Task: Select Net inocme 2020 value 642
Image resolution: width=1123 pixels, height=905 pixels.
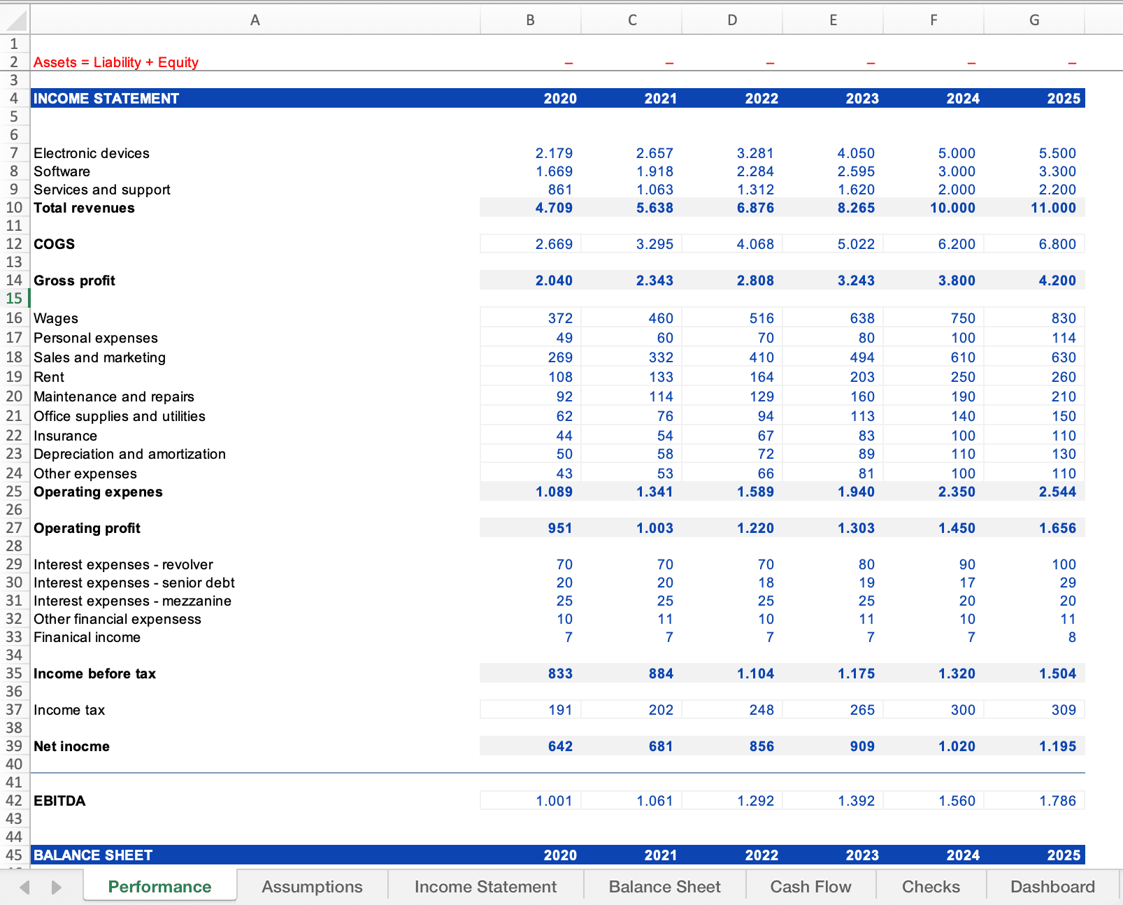Action: click(531, 746)
